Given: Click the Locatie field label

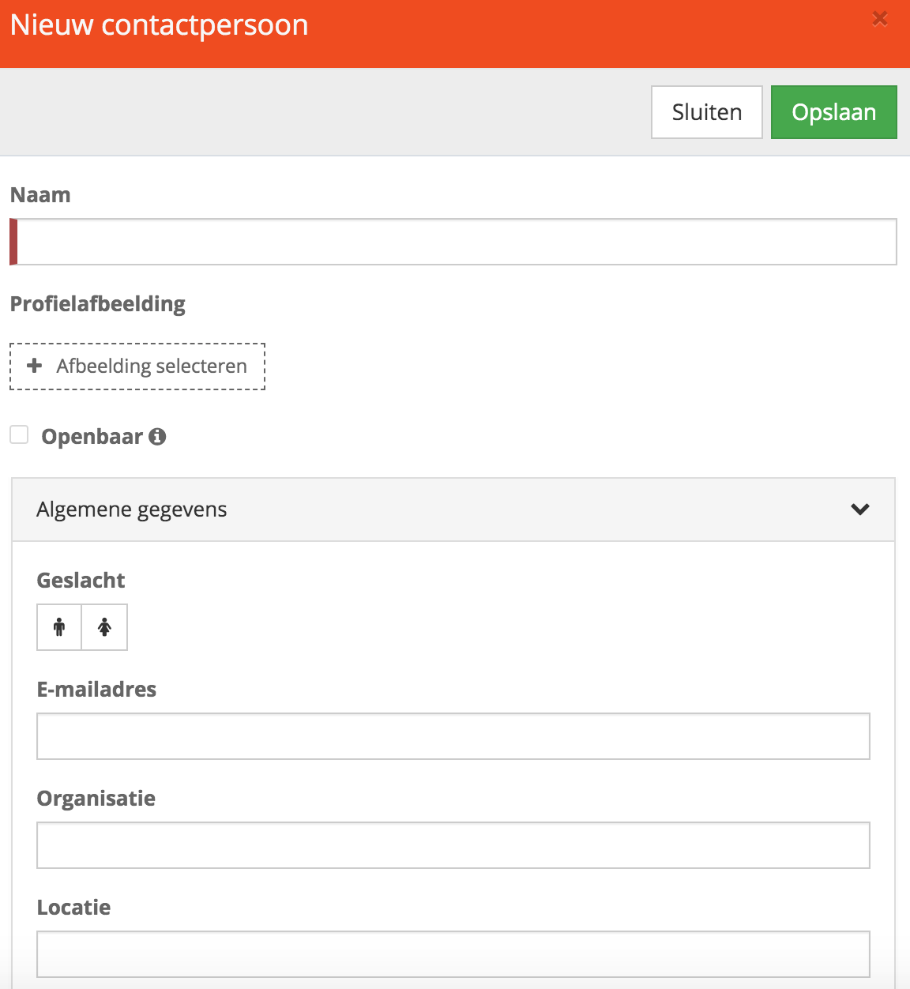Looking at the screenshot, I should point(73,908).
